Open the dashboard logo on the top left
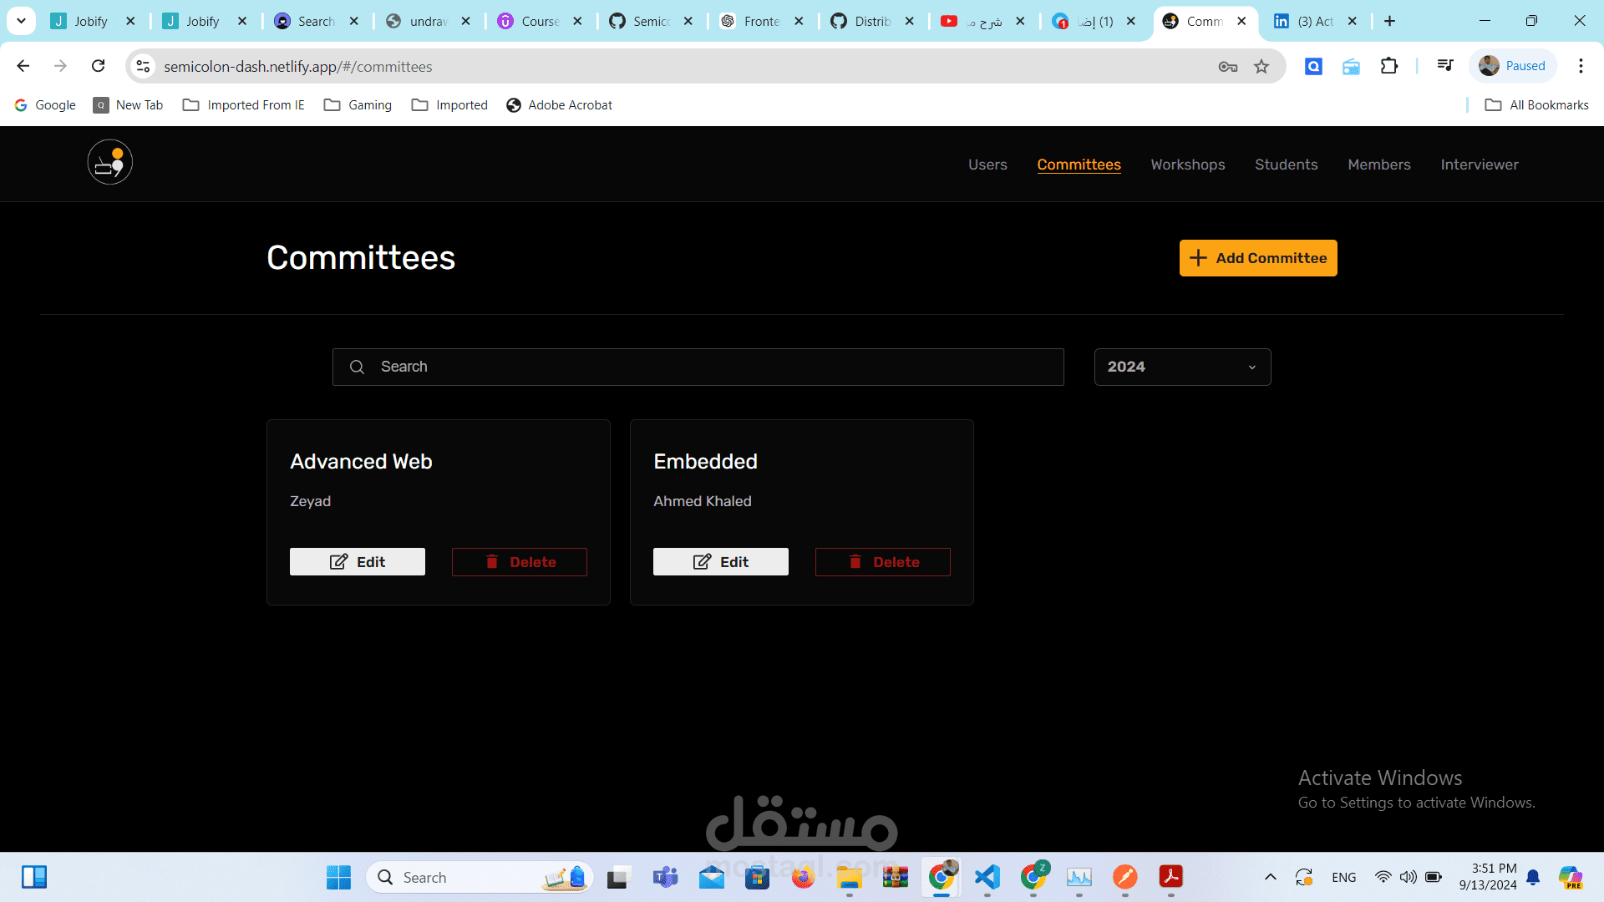 [x=109, y=162]
